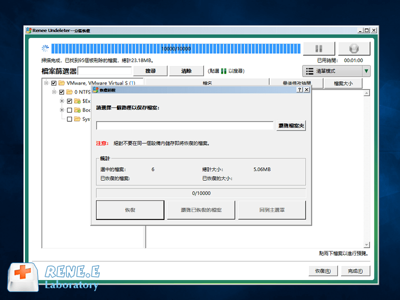
Task: Sort by the 檔名 column header
Action: point(207,83)
